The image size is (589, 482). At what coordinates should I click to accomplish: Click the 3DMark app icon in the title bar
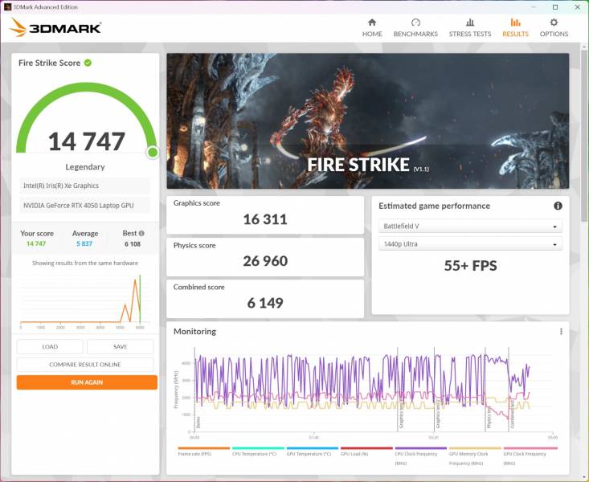(7, 6)
